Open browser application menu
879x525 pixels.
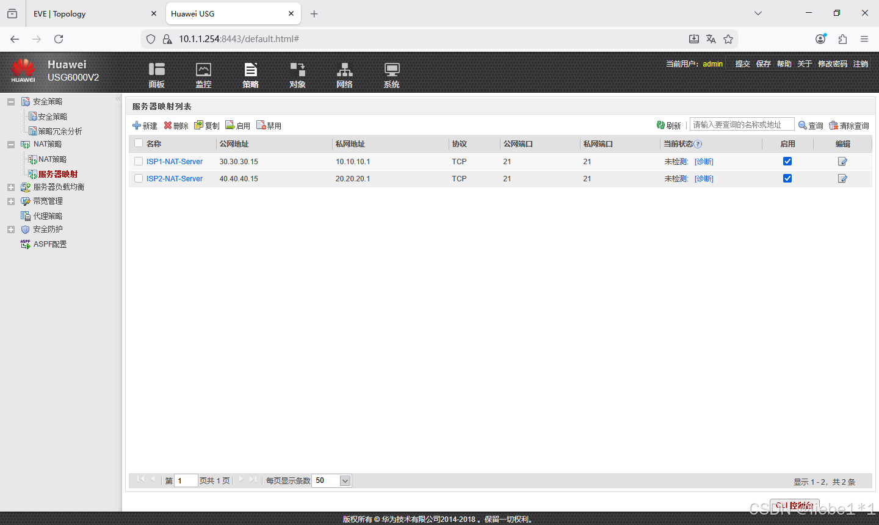click(x=864, y=39)
